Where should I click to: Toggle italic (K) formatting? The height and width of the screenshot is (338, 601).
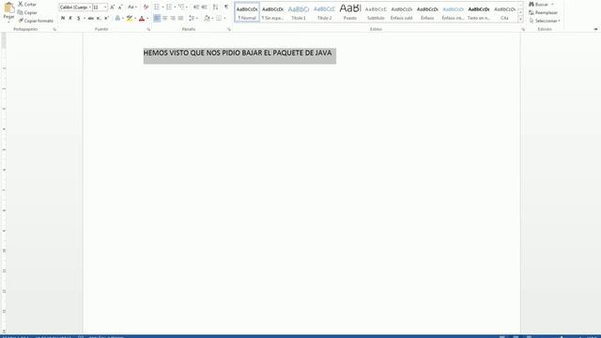coord(70,18)
